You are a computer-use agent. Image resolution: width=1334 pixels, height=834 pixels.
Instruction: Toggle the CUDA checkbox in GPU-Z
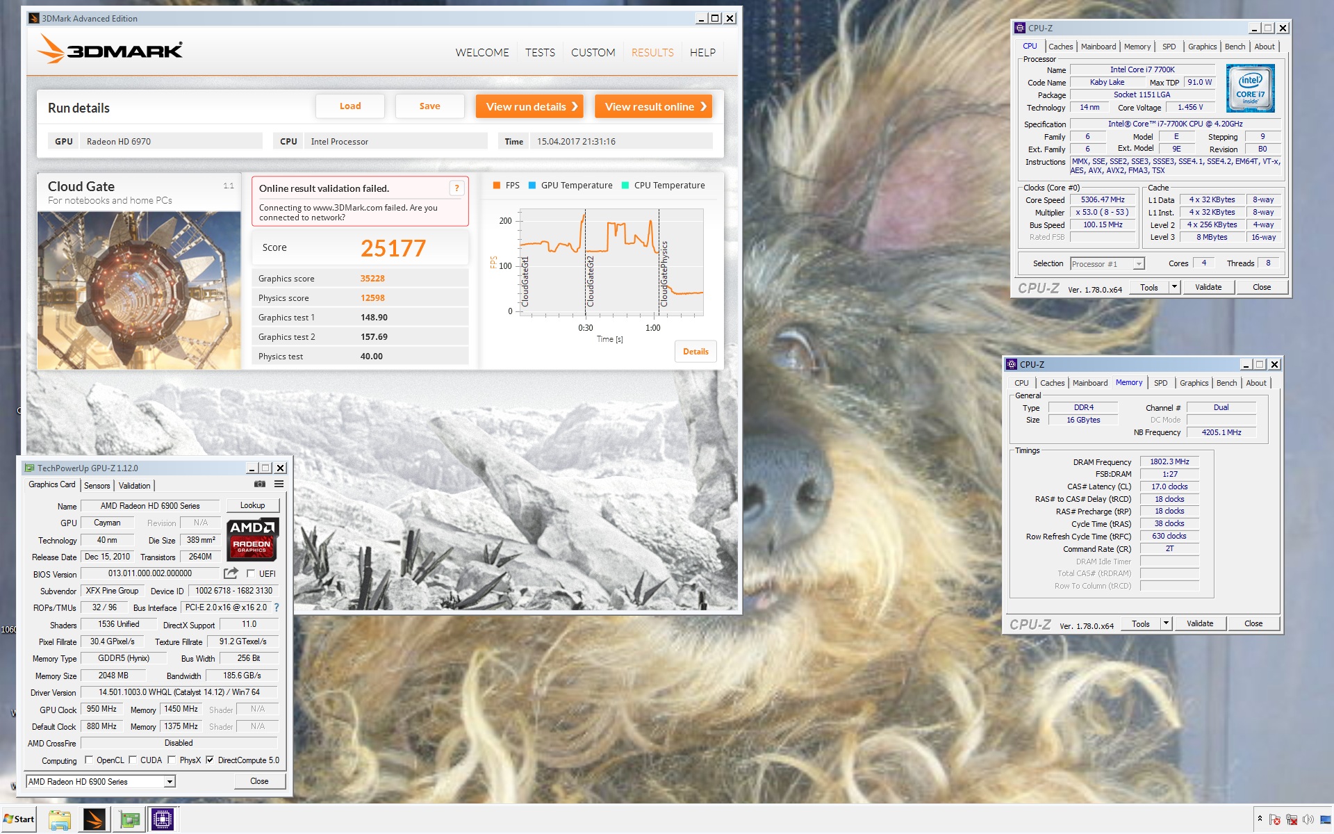pyautogui.click(x=132, y=760)
